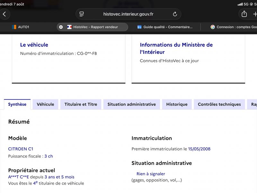Screen dimensions: 257x193
Task: Click the Le véhicule card heading
Action: tap(34, 45)
